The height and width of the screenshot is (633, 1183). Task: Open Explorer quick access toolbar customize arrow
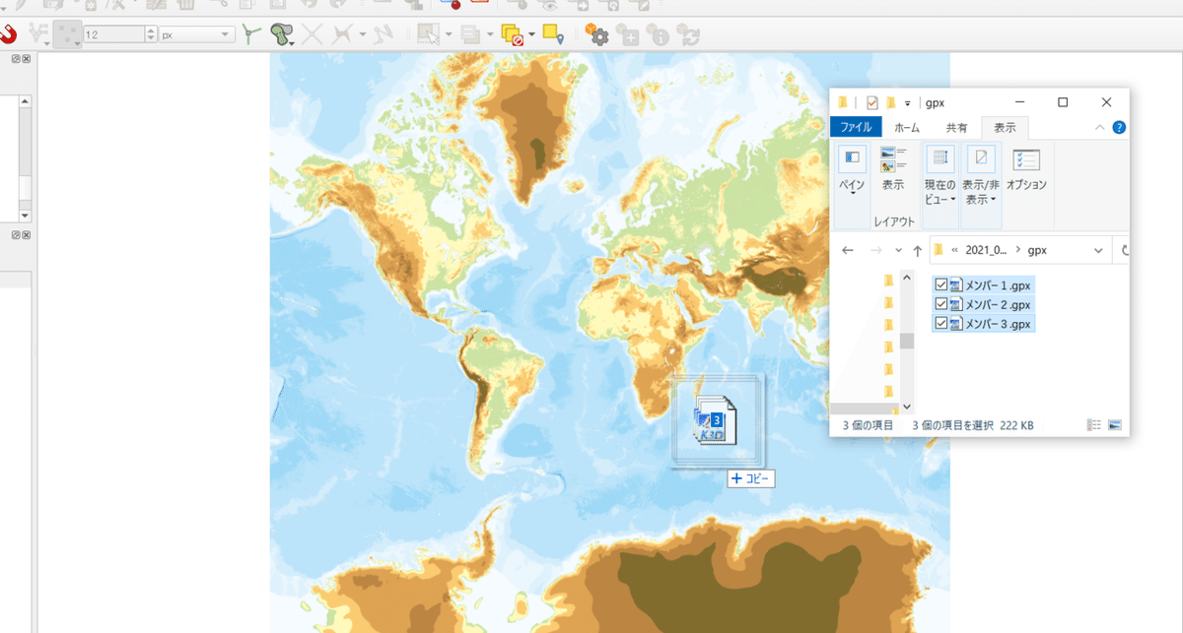(x=907, y=102)
